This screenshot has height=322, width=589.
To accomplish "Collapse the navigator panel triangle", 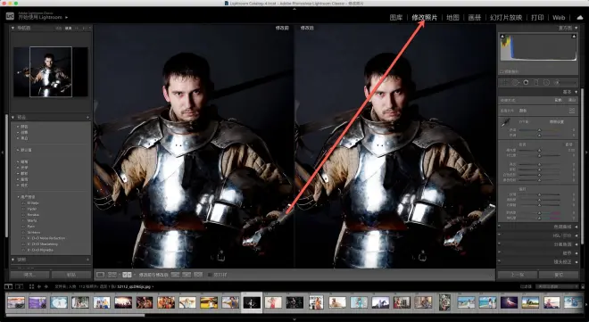I will [12, 28].
